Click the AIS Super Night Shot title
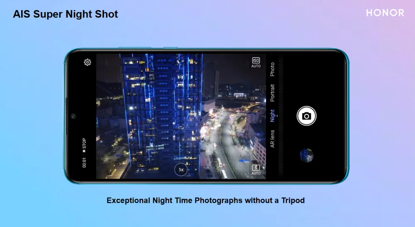The image size is (415, 227). (66, 14)
